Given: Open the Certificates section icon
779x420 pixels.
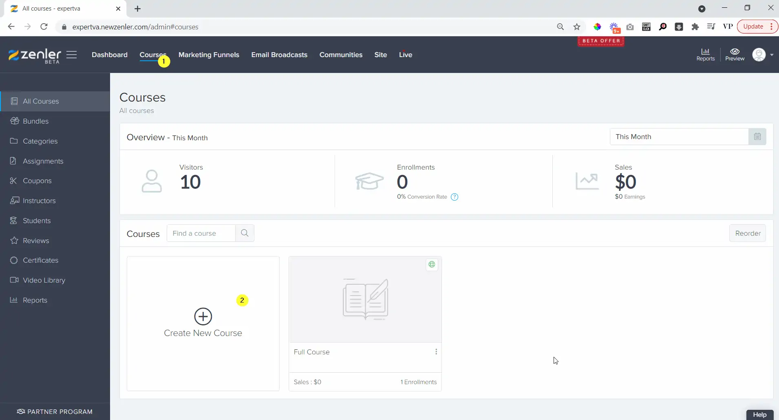Looking at the screenshot, I should pyautogui.click(x=13, y=260).
